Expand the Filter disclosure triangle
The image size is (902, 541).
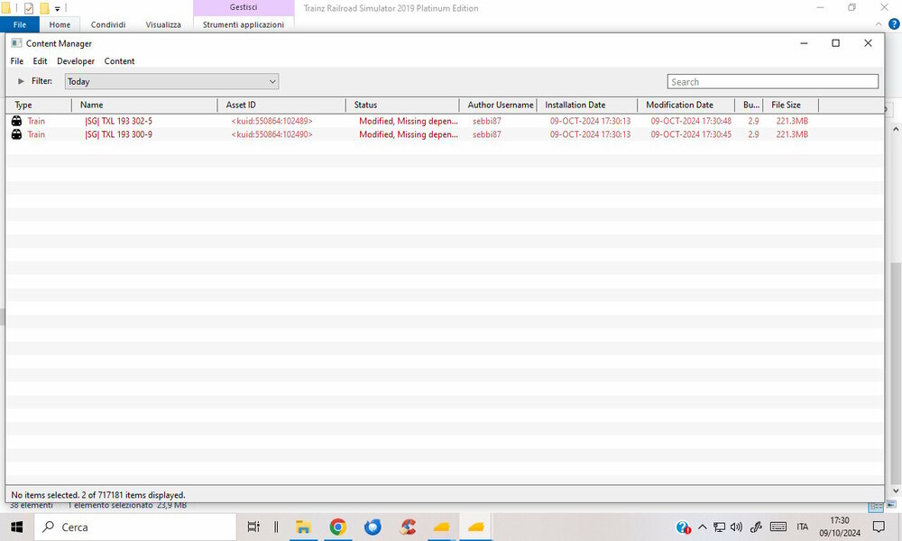(22, 81)
